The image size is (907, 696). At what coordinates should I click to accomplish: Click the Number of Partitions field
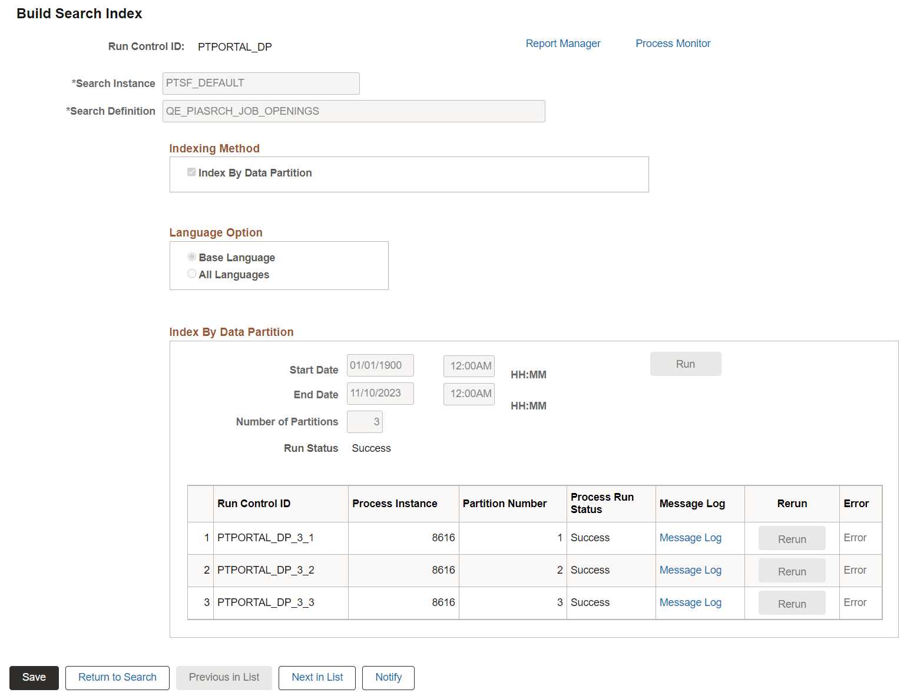point(364,421)
